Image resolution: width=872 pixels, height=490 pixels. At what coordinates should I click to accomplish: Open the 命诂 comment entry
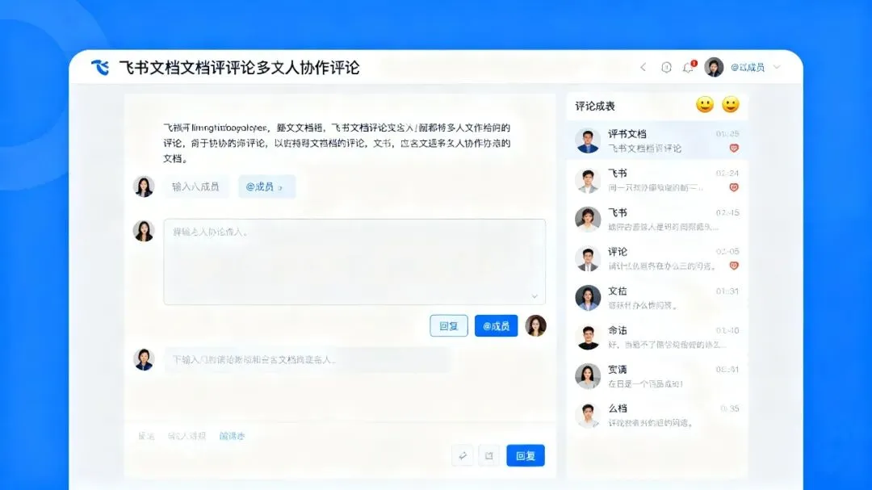point(656,337)
